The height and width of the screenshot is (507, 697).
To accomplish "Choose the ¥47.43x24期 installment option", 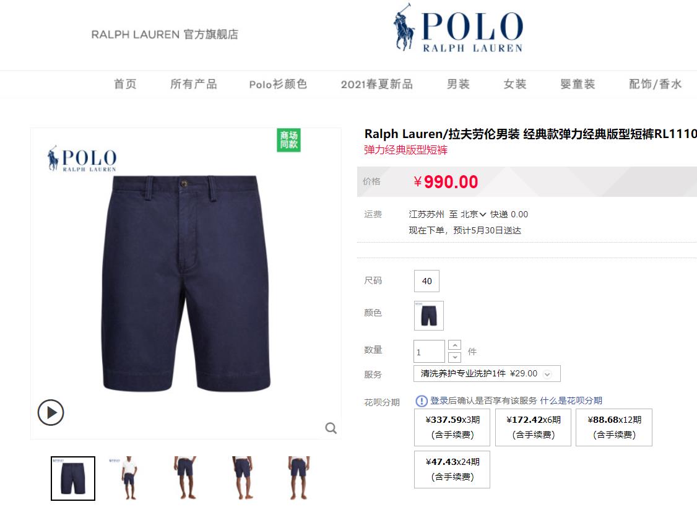I will 452,470.
